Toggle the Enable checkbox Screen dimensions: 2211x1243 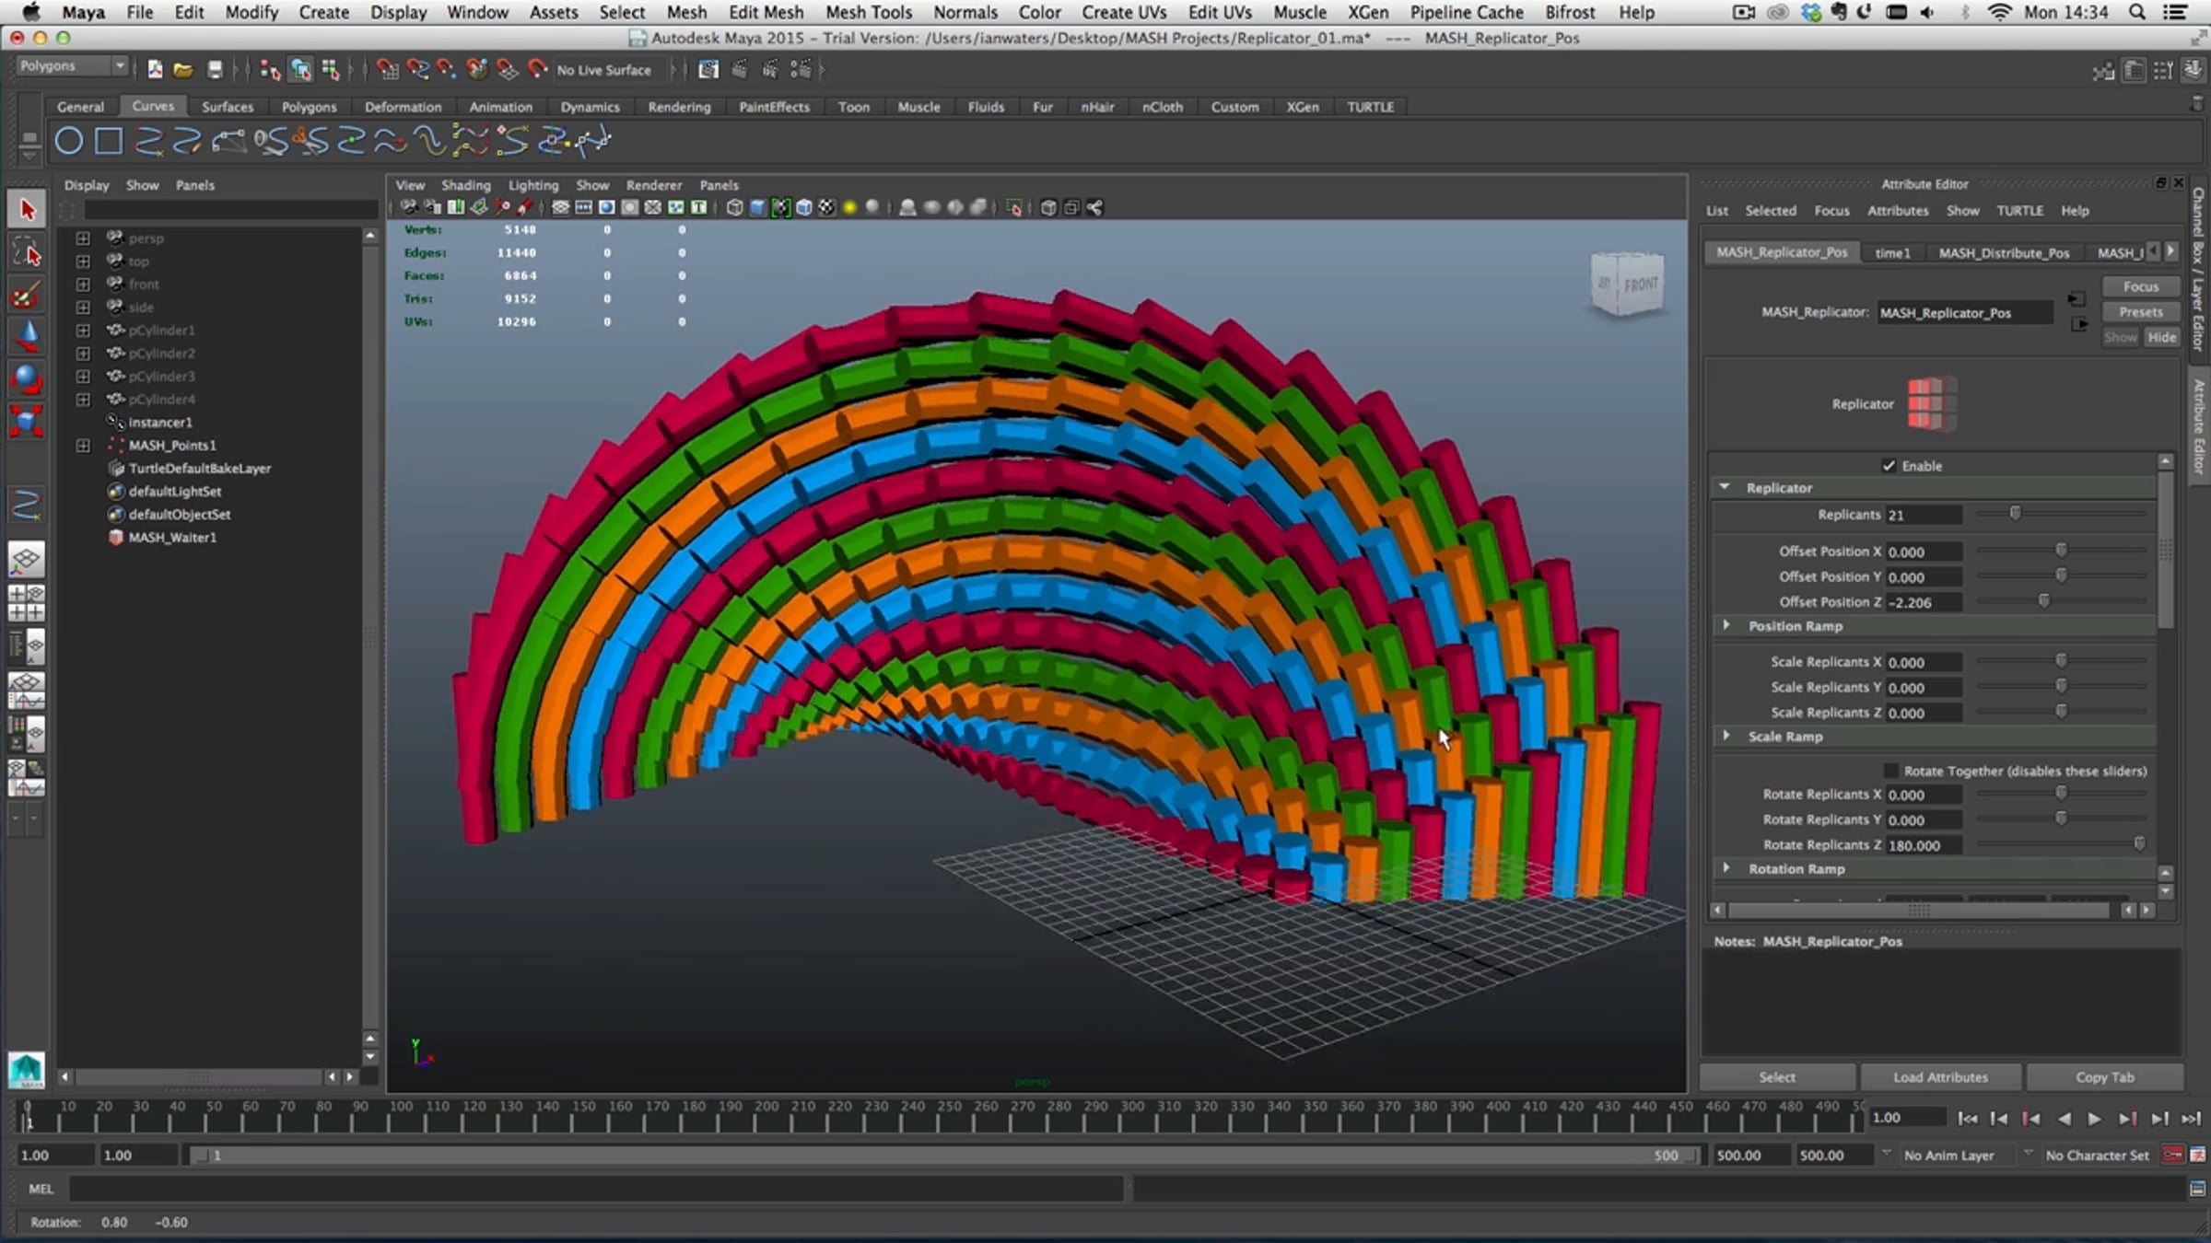[x=1889, y=466]
